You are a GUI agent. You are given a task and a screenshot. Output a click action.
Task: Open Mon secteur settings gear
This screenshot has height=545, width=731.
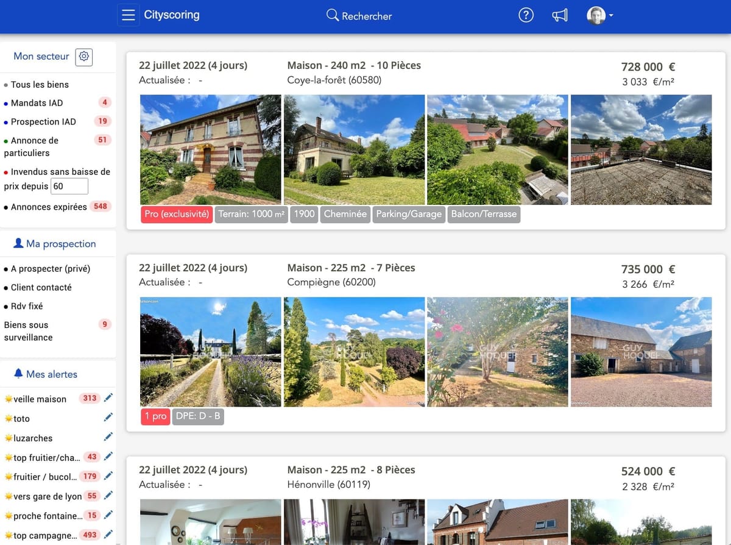pyautogui.click(x=84, y=57)
